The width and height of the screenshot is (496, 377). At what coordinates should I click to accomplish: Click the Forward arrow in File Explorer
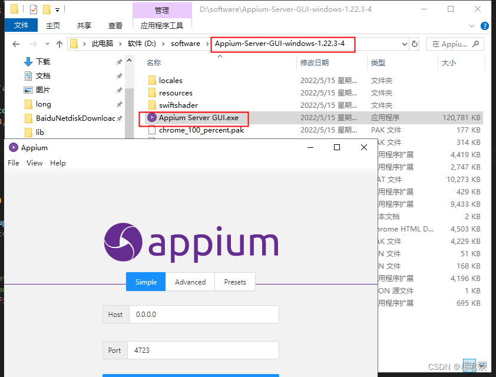pyautogui.click(x=33, y=44)
